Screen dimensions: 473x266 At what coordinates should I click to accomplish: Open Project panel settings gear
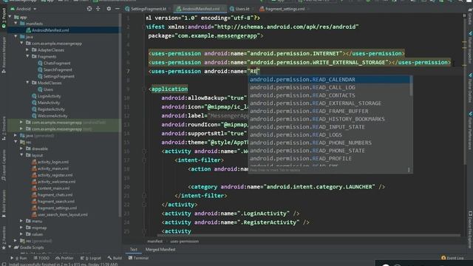click(109, 9)
